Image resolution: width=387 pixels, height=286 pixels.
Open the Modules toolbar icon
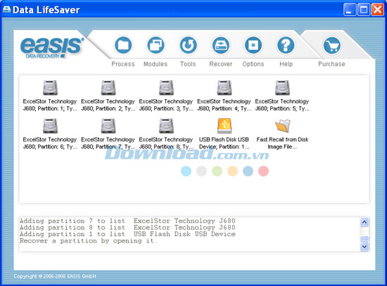156,45
